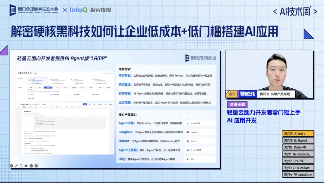Select the 09/09 AI Agent entry
Image resolution: width=324 pixels, height=183 pixels.
click(x=298, y=140)
